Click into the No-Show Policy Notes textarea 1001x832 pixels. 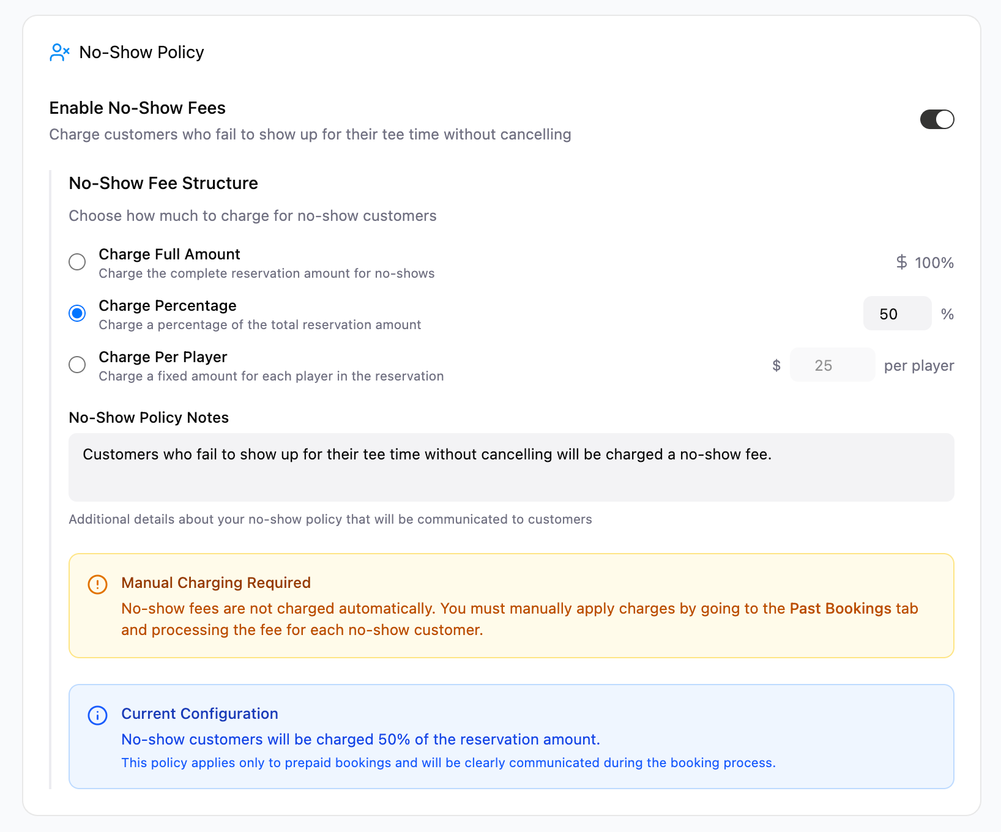[511, 467]
